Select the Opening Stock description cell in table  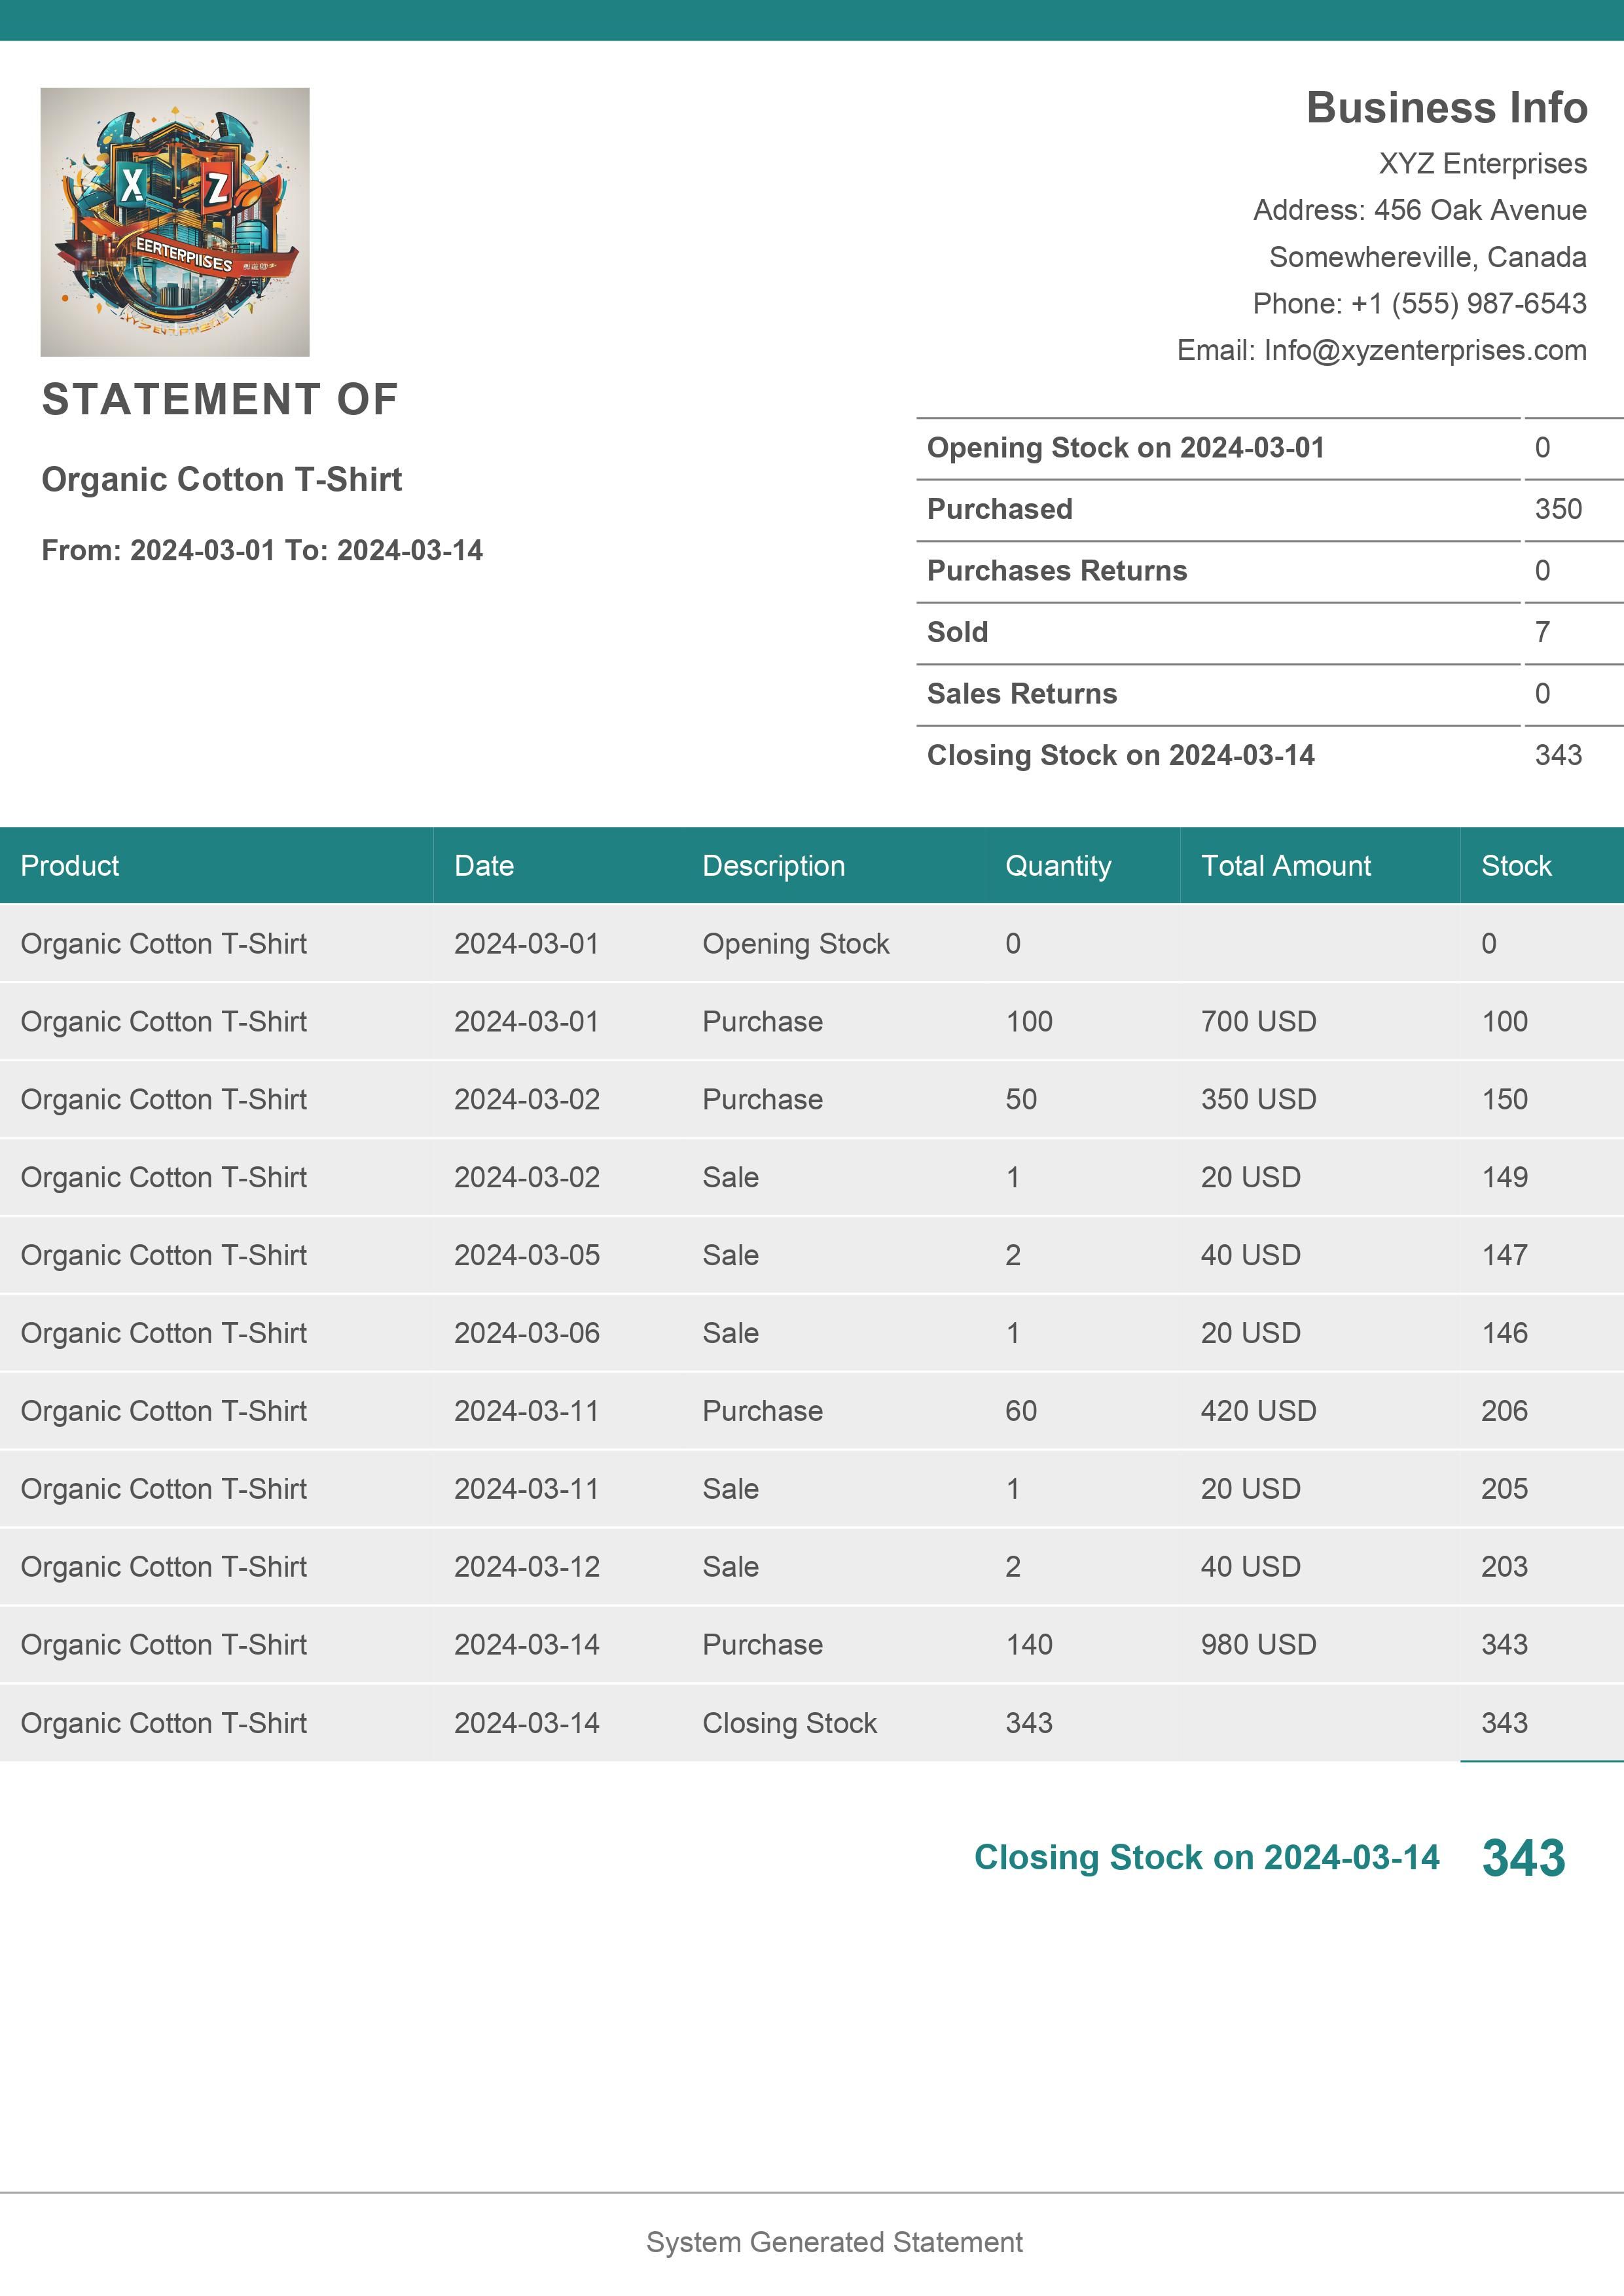795,943
